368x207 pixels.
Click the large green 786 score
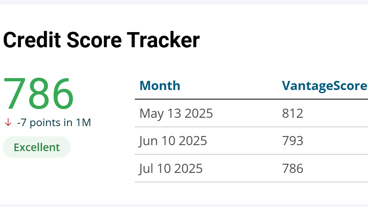pos(38,94)
